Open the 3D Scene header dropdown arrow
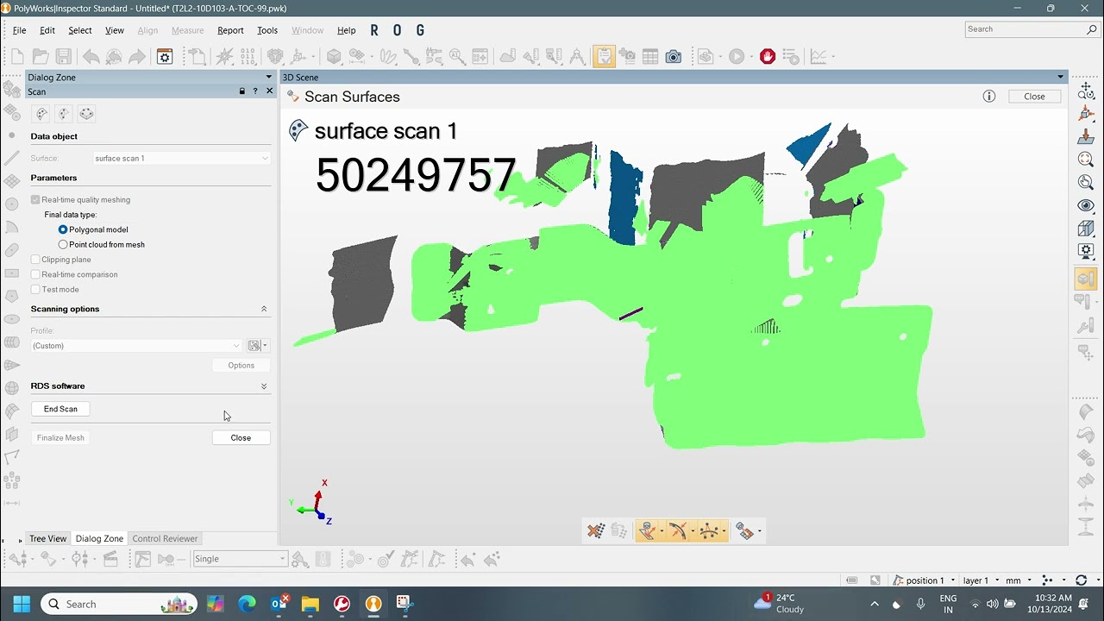1104x621 pixels. 1061,77
